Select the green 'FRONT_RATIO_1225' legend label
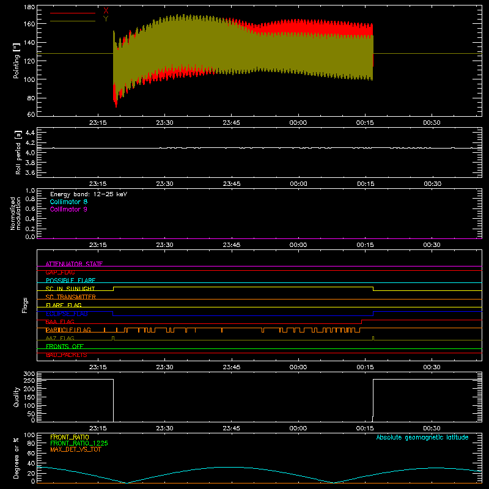The image size is (489, 489). point(79,443)
